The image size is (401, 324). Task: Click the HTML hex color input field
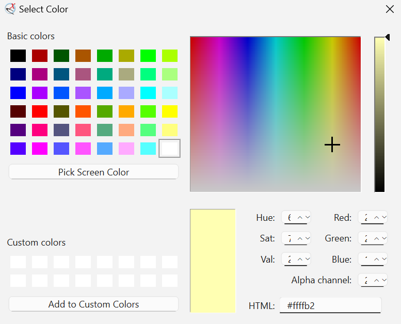pyautogui.click(x=330, y=305)
